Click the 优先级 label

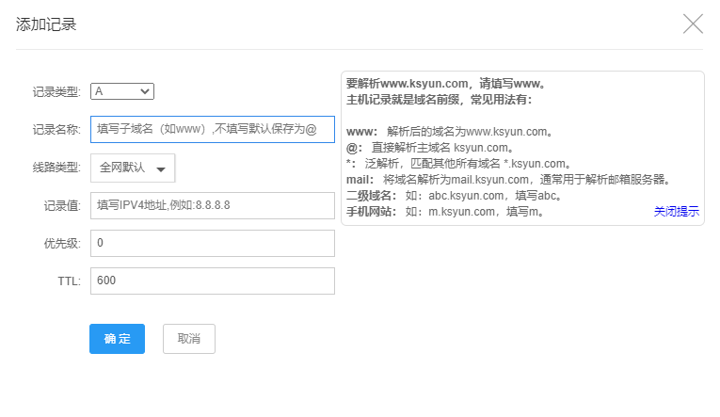pos(62,244)
